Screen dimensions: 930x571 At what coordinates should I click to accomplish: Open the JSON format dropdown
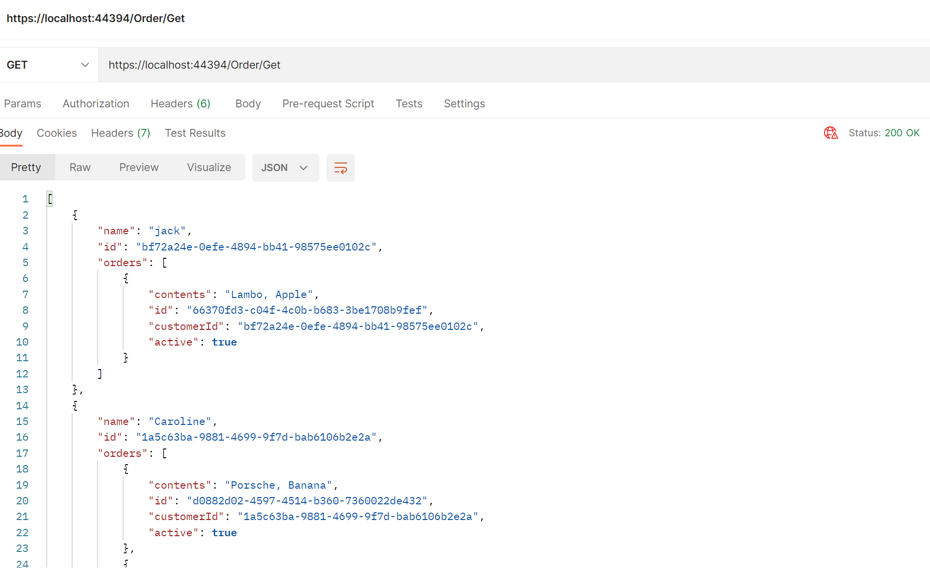pyautogui.click(x=286, y=168)
